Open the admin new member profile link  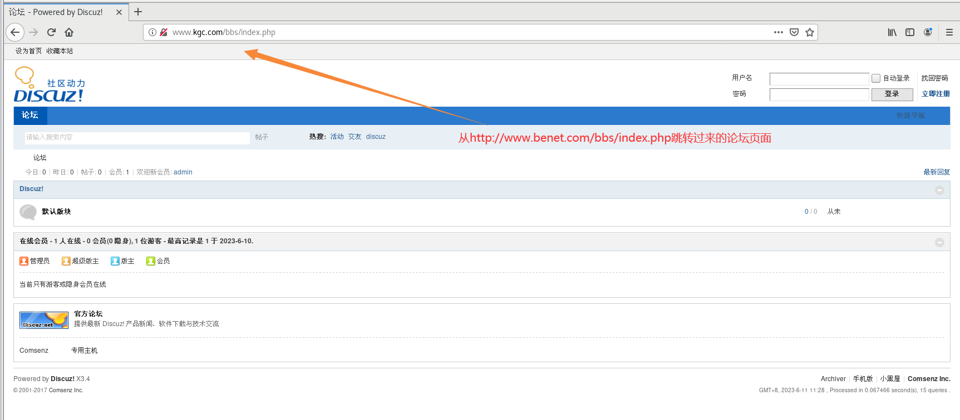pos(183,172)
